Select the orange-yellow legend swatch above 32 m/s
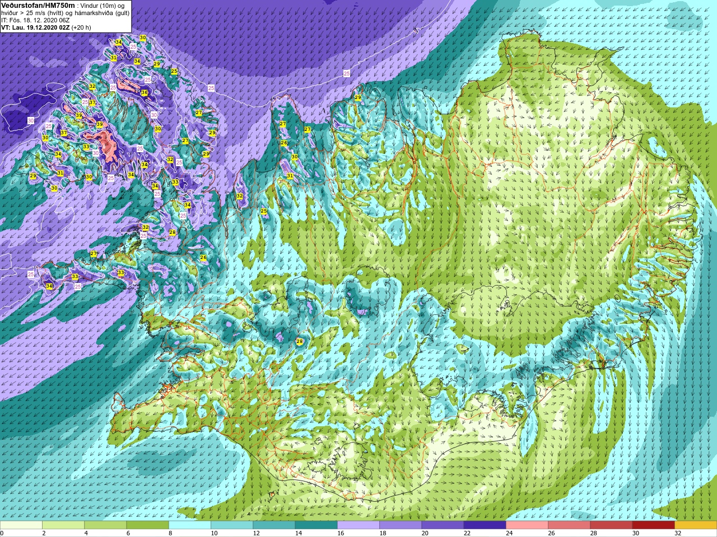Screen dimensions: 717x537 point(696,525)
